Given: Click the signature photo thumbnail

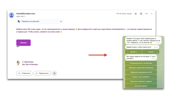Looking at the screenshot, I should [18, 63].
